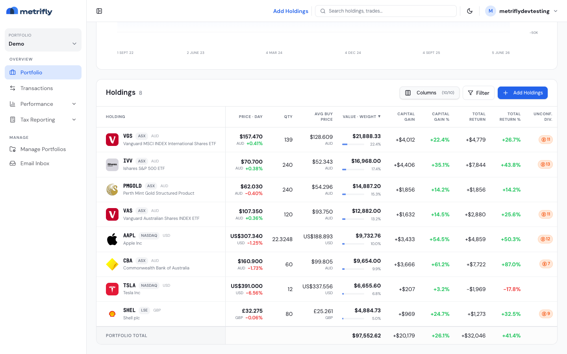Image resolution: width=567 pixels, height=354 pixels.
Task: Click the Tax Reporting calculator icon
Action: [13, 120]
